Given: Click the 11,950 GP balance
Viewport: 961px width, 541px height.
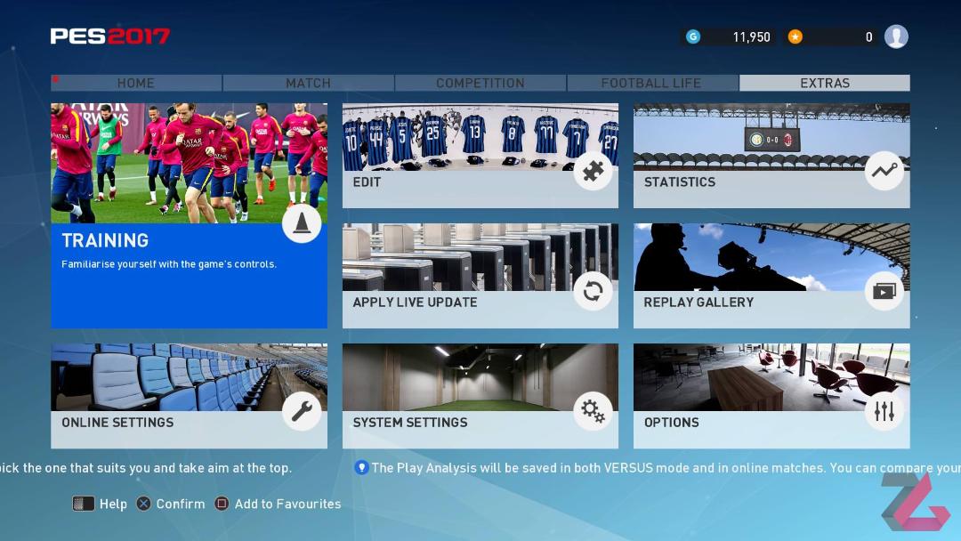Looking at the screenshot, I should pyautogui.click(x=751, y=36).
